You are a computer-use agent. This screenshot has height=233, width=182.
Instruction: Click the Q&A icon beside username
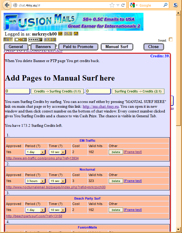pyautogui.click(x=60, y=34)
